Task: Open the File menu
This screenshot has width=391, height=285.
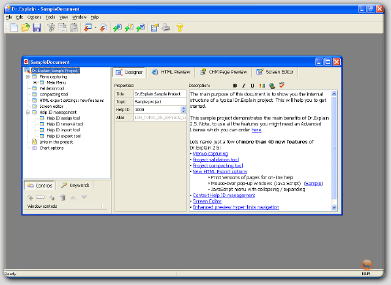Action: tap(8, 17)
